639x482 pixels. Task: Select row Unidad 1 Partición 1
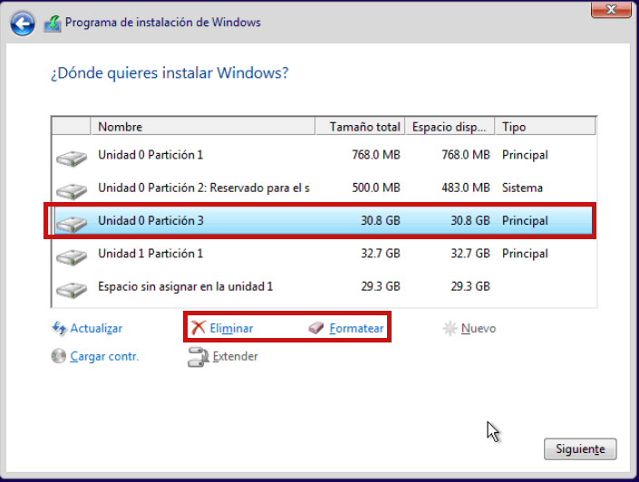coord(324,254)
